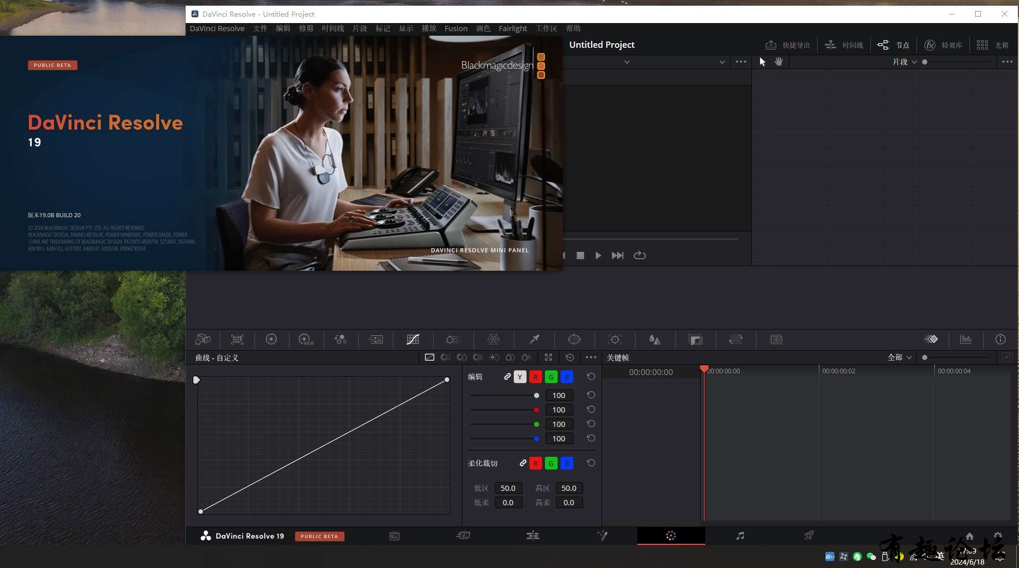
Task: Toggle the blue channel button in 柔化裁切 row
Action: (x=567, y=463)
